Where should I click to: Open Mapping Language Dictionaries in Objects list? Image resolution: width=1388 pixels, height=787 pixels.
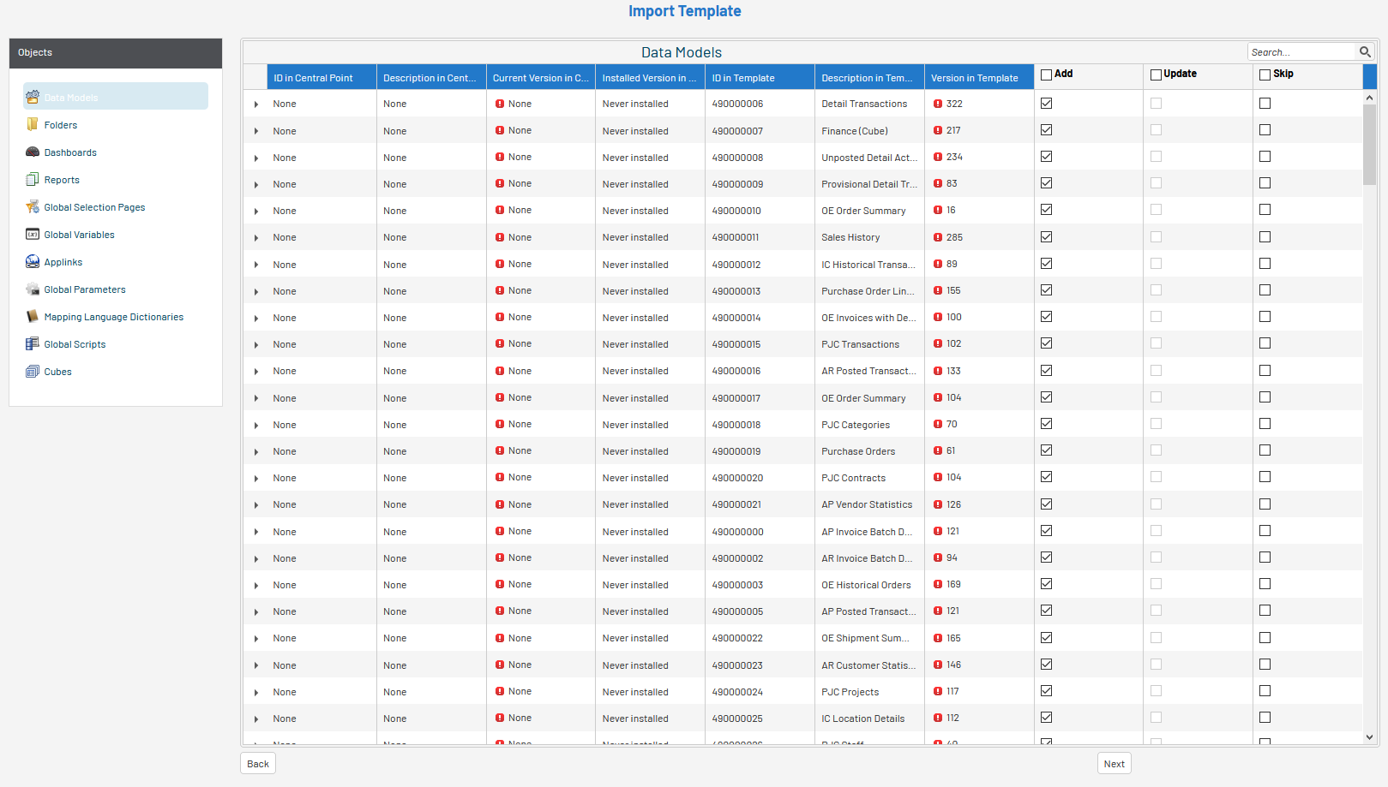click(x=113, y=317)
